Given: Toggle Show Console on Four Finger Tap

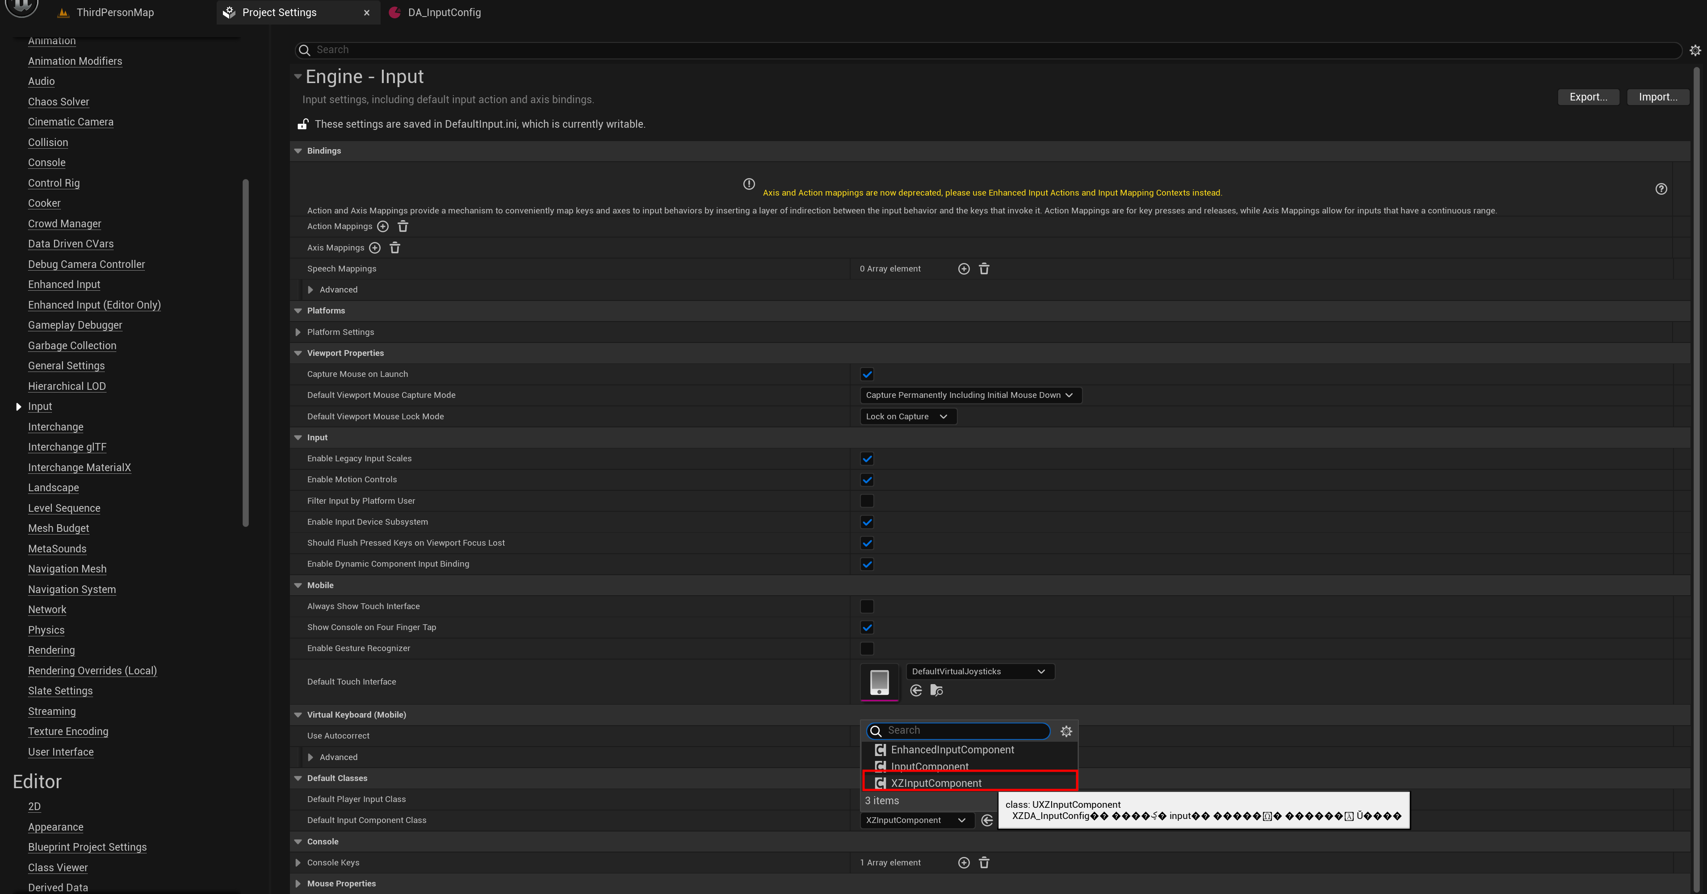Looking at the screenshot, I should tap(867, 627).
